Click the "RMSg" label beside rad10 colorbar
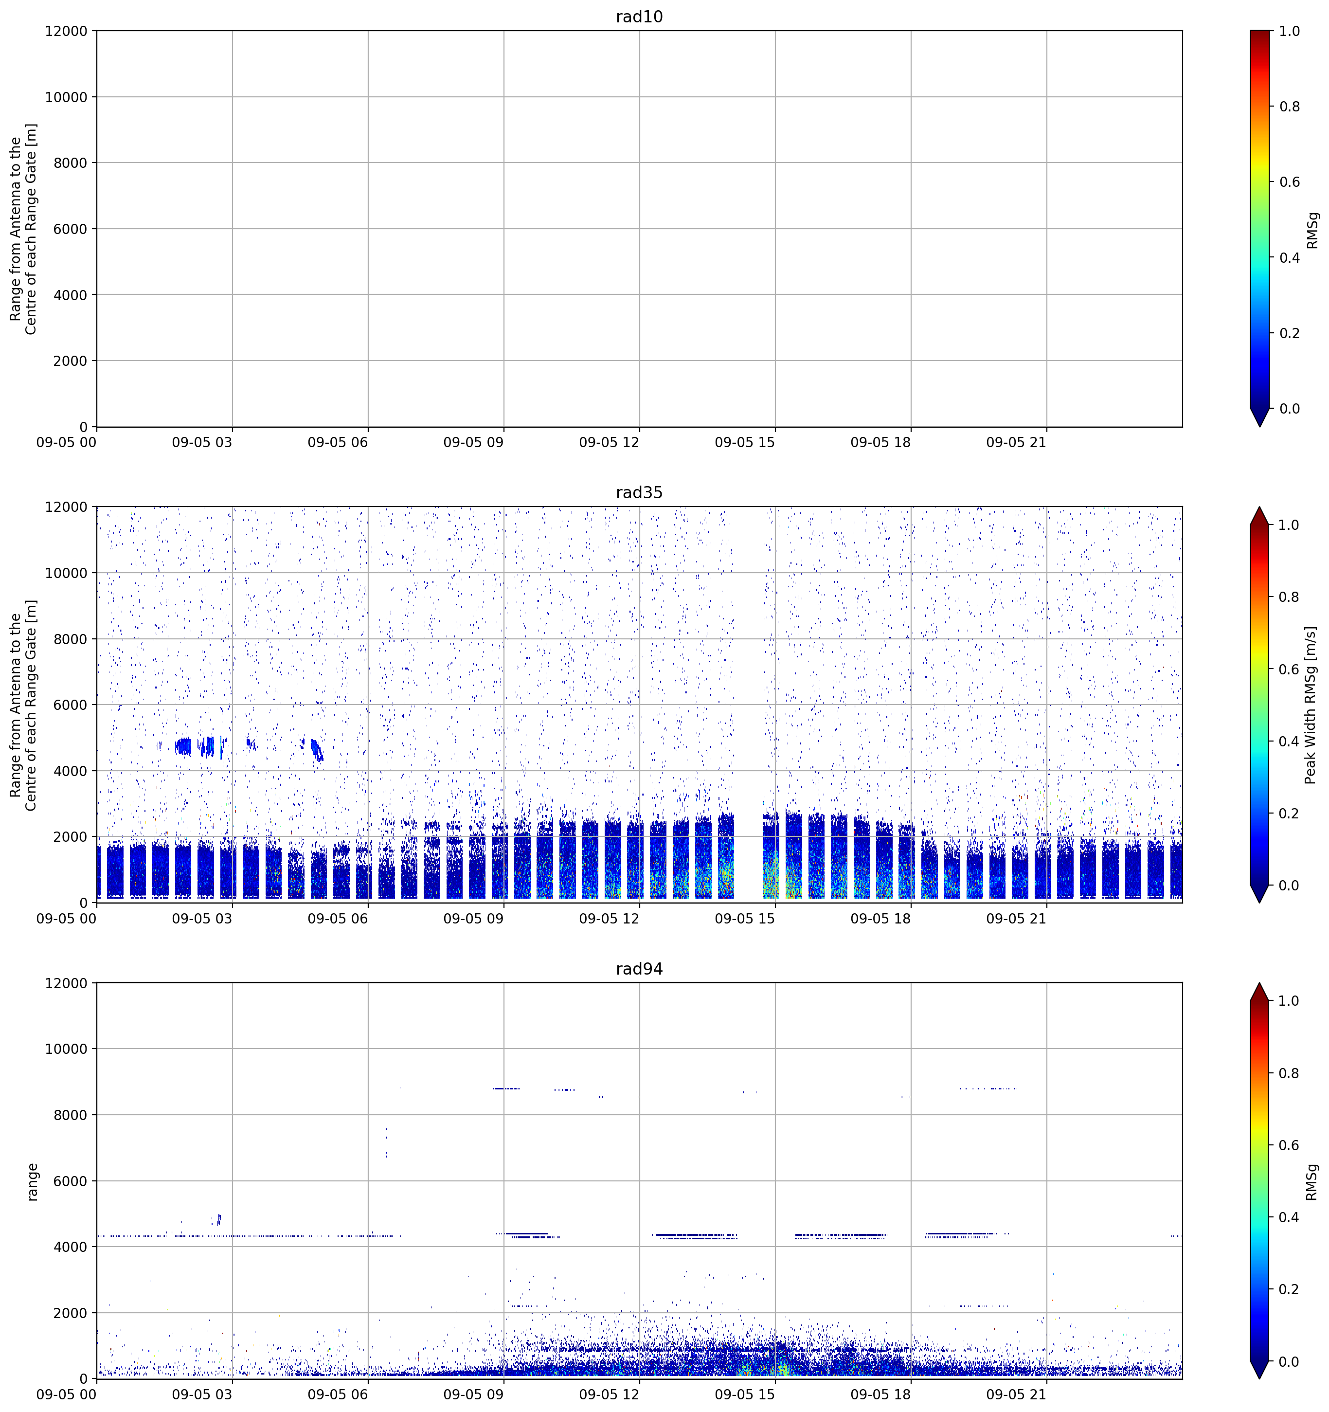1329x1412 pixels. click(1312, 230)
